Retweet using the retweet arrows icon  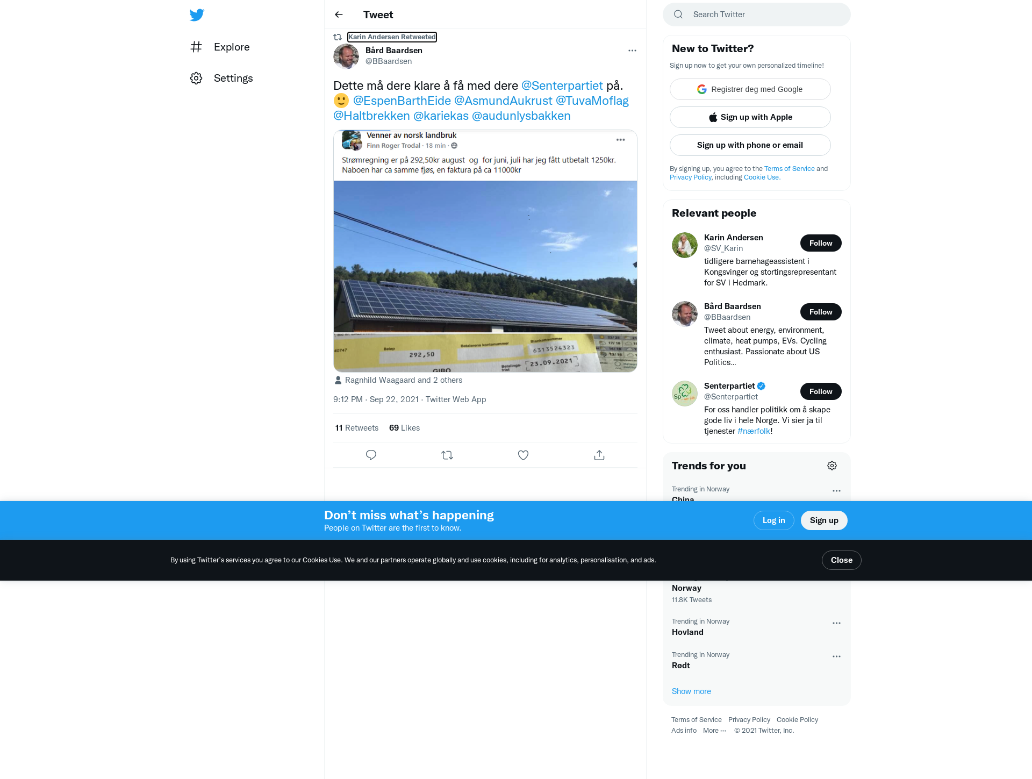447,455
